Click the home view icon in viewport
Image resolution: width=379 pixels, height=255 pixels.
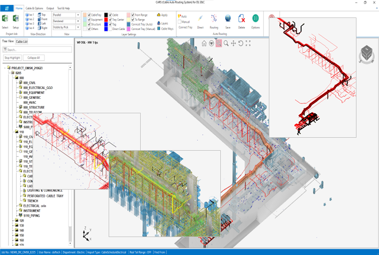[204, 43]
